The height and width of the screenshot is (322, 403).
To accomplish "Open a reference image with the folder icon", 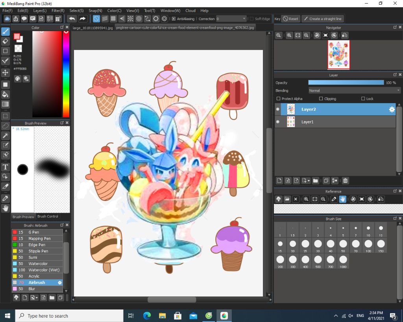I will click(x=287, y=199).
